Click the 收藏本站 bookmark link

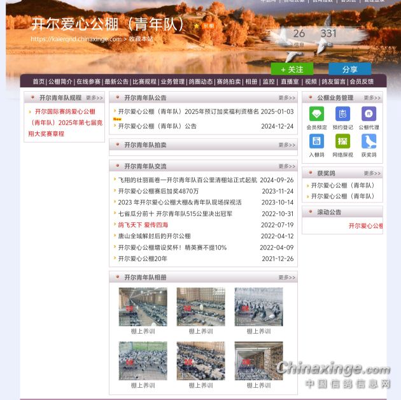pyautogui.click(x=141, y=39)
